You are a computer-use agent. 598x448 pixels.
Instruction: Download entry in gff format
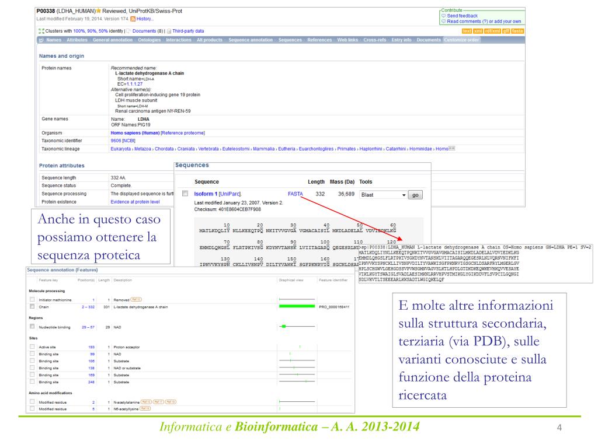pyautogui.click(x=506, y=31)
